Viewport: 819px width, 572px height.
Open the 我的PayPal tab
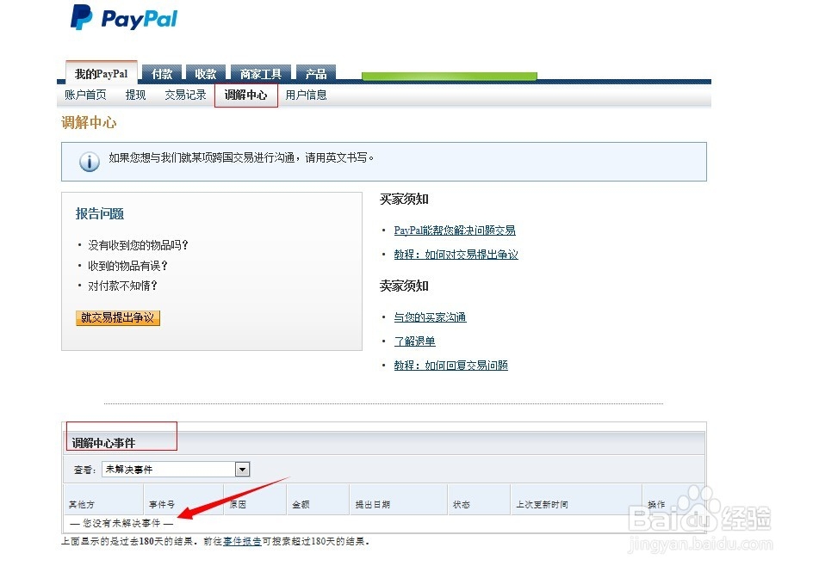click(102, 74)
